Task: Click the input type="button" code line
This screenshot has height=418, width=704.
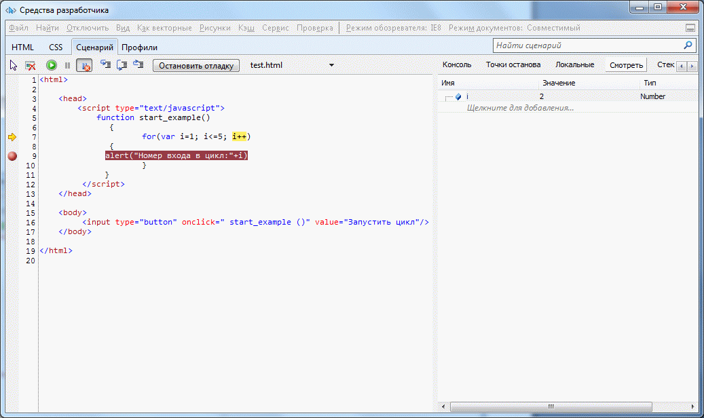Action: (x=255, y=223)
